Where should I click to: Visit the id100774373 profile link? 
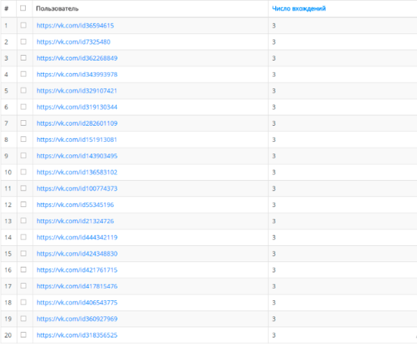coord(77,188)
